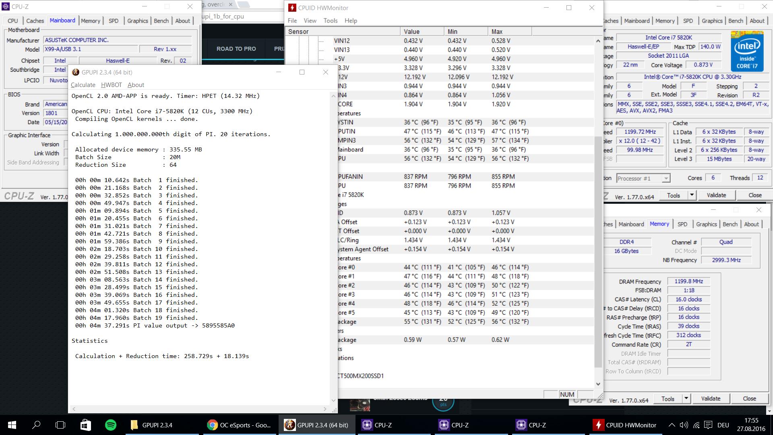The image size is (773, 435).
Task: Click the i7-5820K Name field
Action: [669, 37]
